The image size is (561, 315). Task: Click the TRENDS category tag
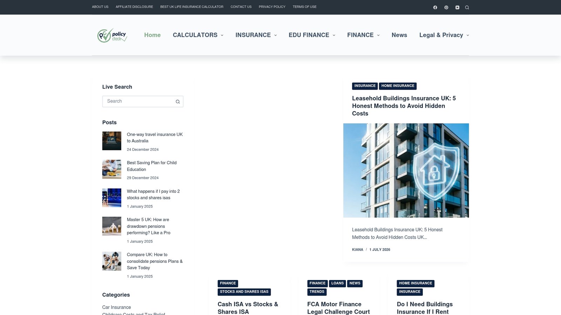pos(317,292)
